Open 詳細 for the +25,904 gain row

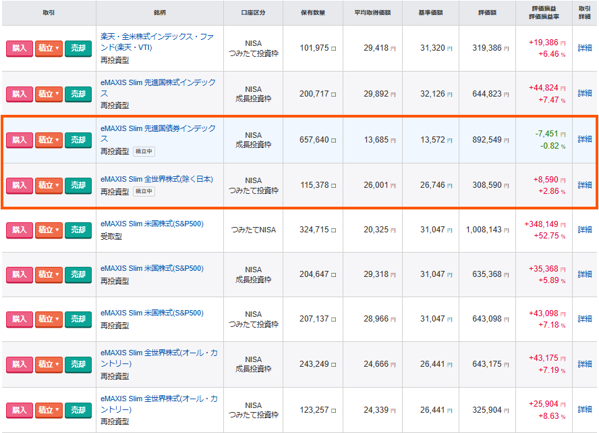[585, 409]
